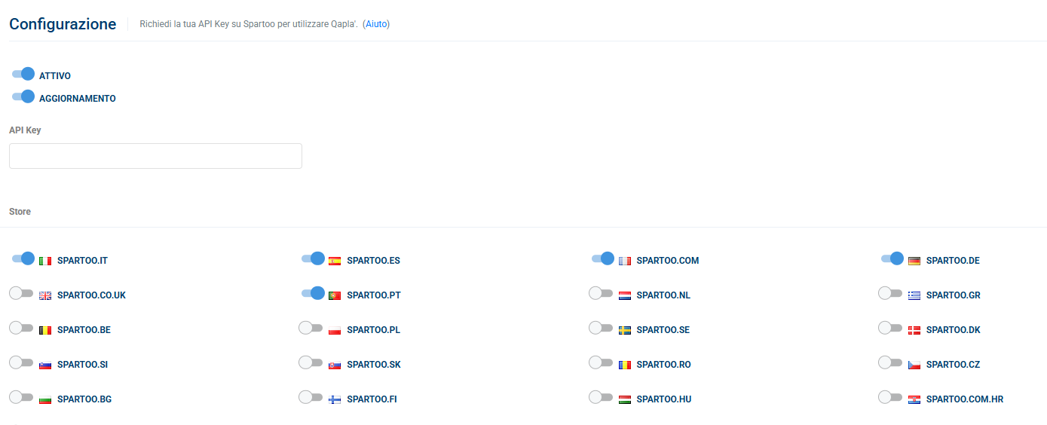Image resolution: width=1047 pixels, height=425 pixels.
Task: Click the Romanian flag icon
Action: coord(625,365)
